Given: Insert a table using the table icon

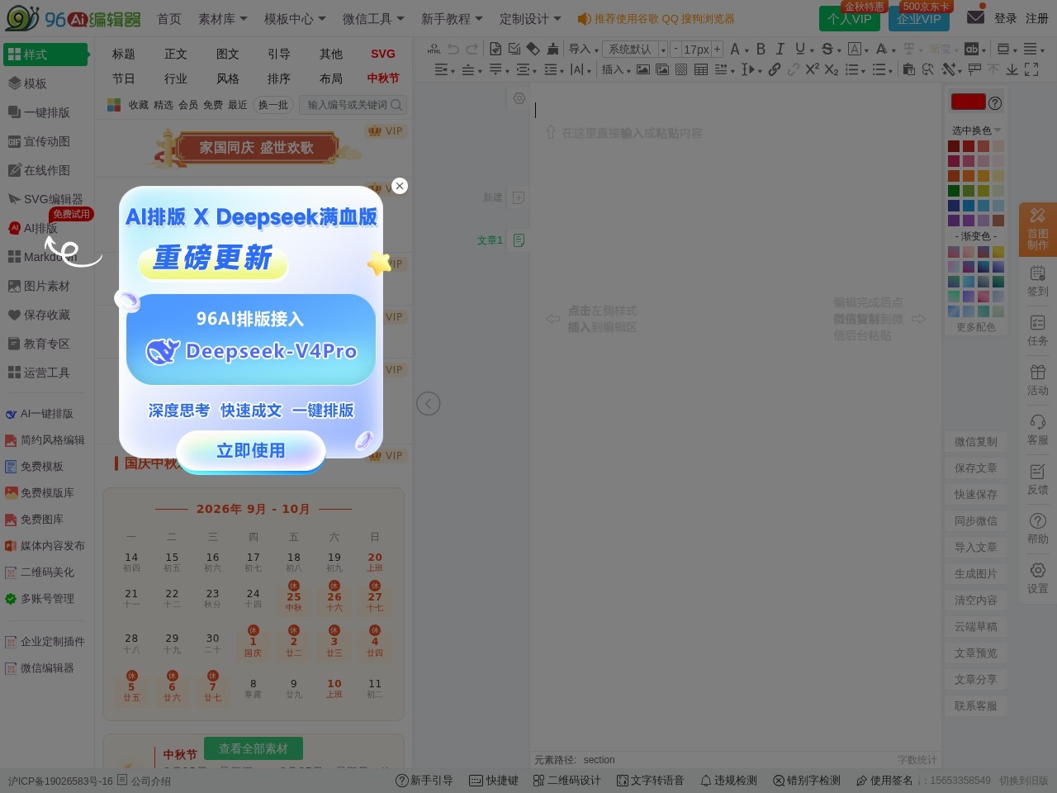Looking at the screenshot, I should pos(701,69).
